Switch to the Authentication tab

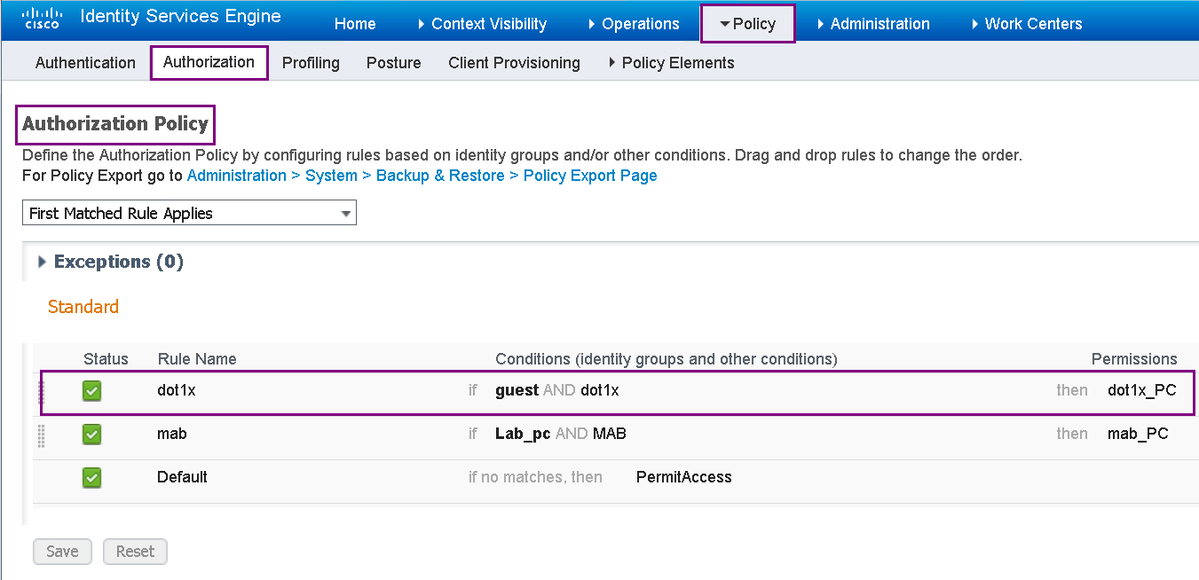(85, 62)
